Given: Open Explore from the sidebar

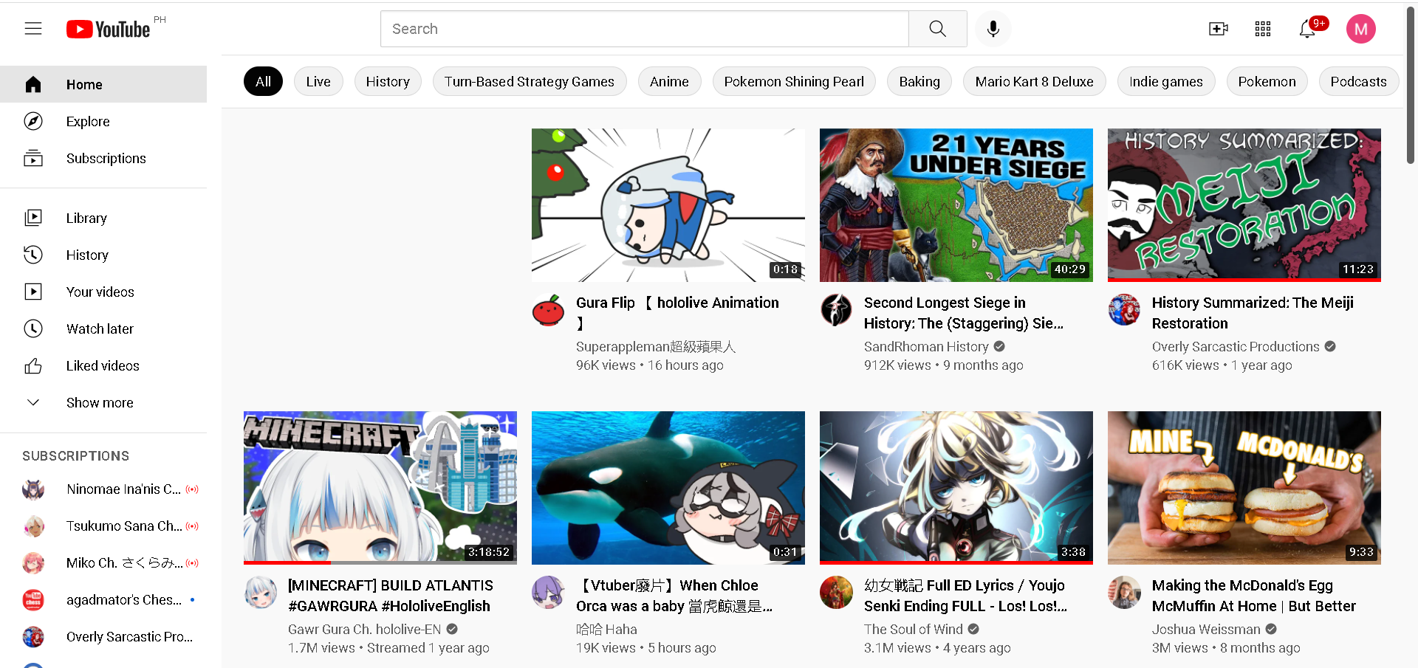Looking at the screenshot, I should tap(103, 121).
